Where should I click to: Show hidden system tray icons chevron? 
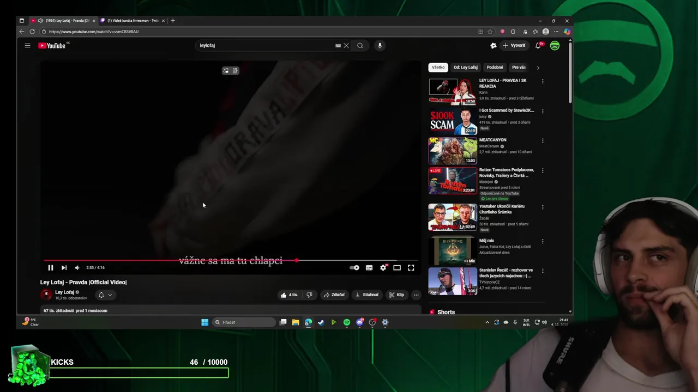pyautogui.click(x=487, y=322)
